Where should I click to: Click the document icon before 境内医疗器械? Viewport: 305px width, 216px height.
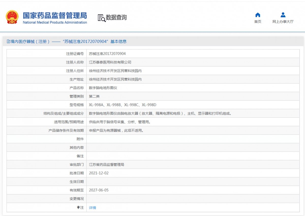tap(8, 41)
